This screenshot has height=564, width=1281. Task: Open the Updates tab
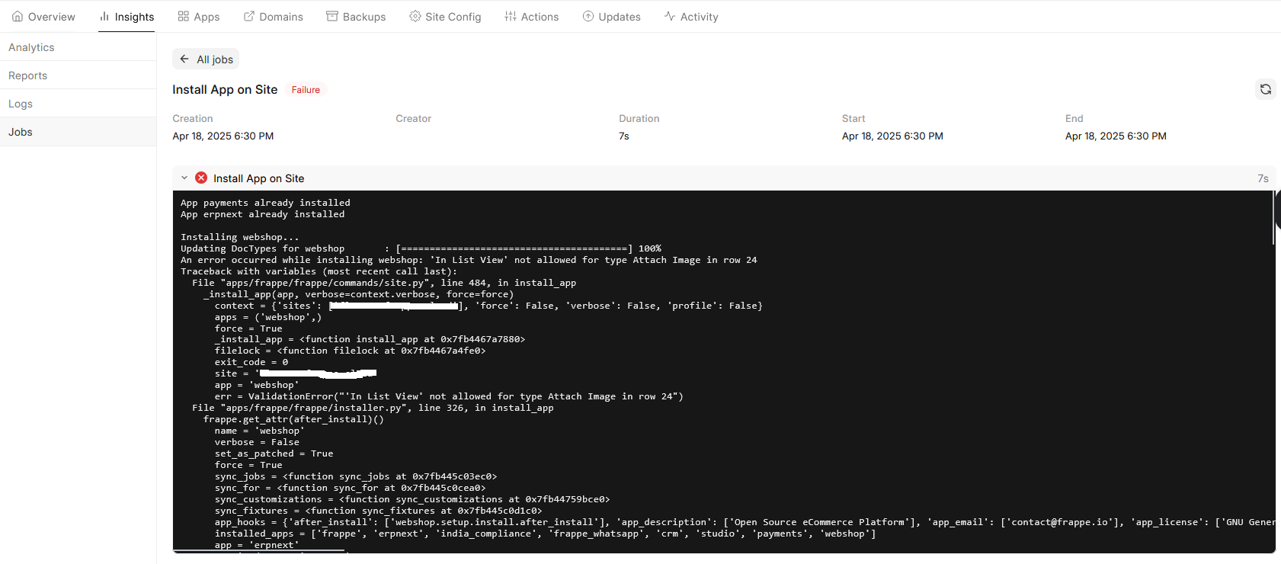point(611,16)
